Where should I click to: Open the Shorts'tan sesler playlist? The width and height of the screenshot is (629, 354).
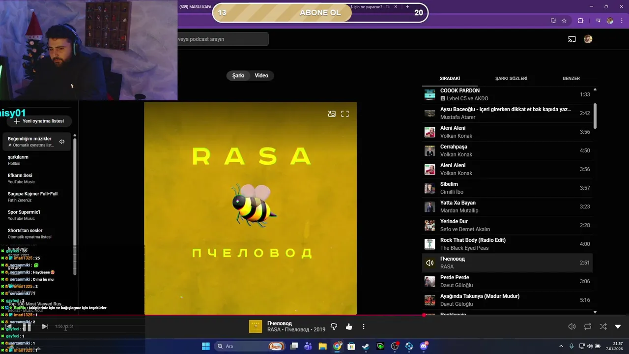[x=37, y=234]
